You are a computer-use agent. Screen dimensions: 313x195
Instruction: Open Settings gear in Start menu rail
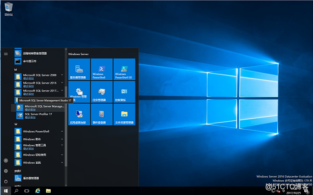pos(6,171)
